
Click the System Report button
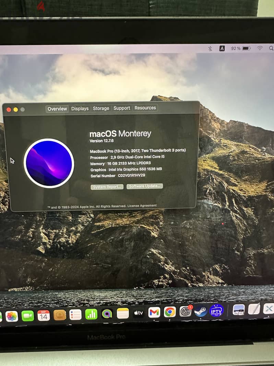(107, 187)
